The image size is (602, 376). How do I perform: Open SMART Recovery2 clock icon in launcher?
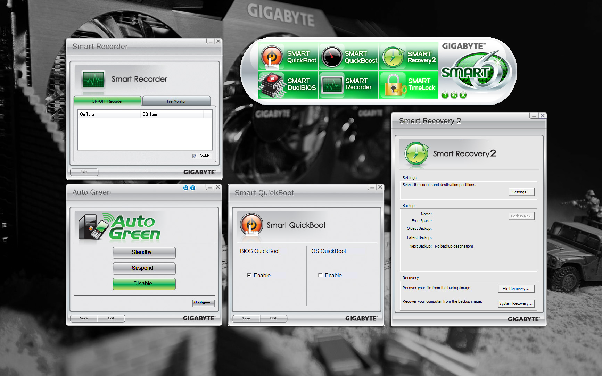point(393,57)
